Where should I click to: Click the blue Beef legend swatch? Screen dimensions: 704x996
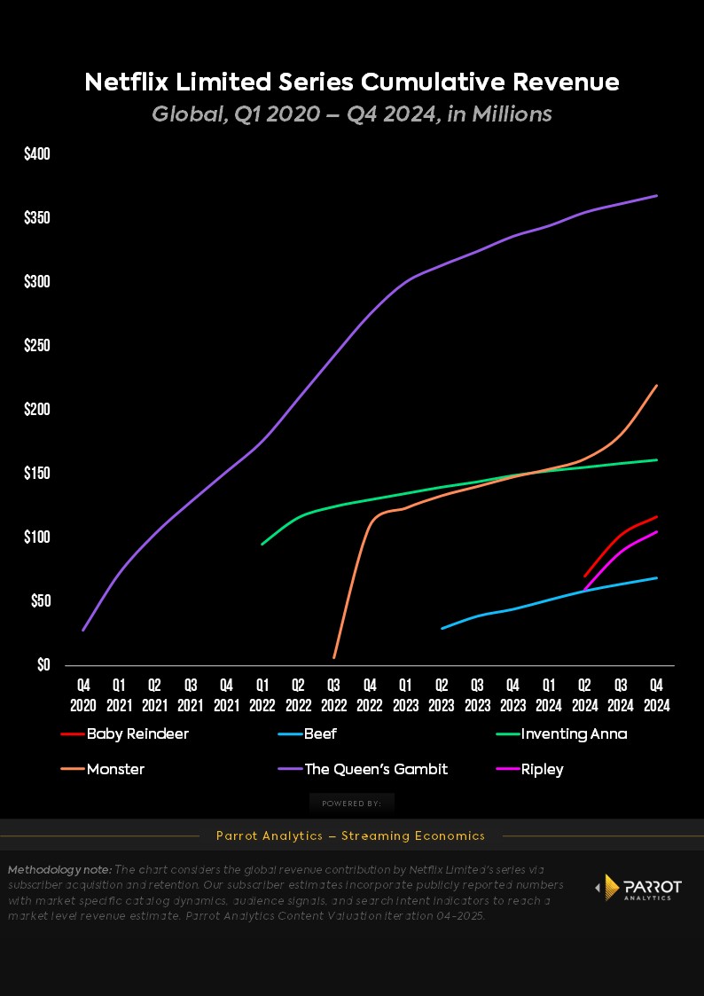291,734
